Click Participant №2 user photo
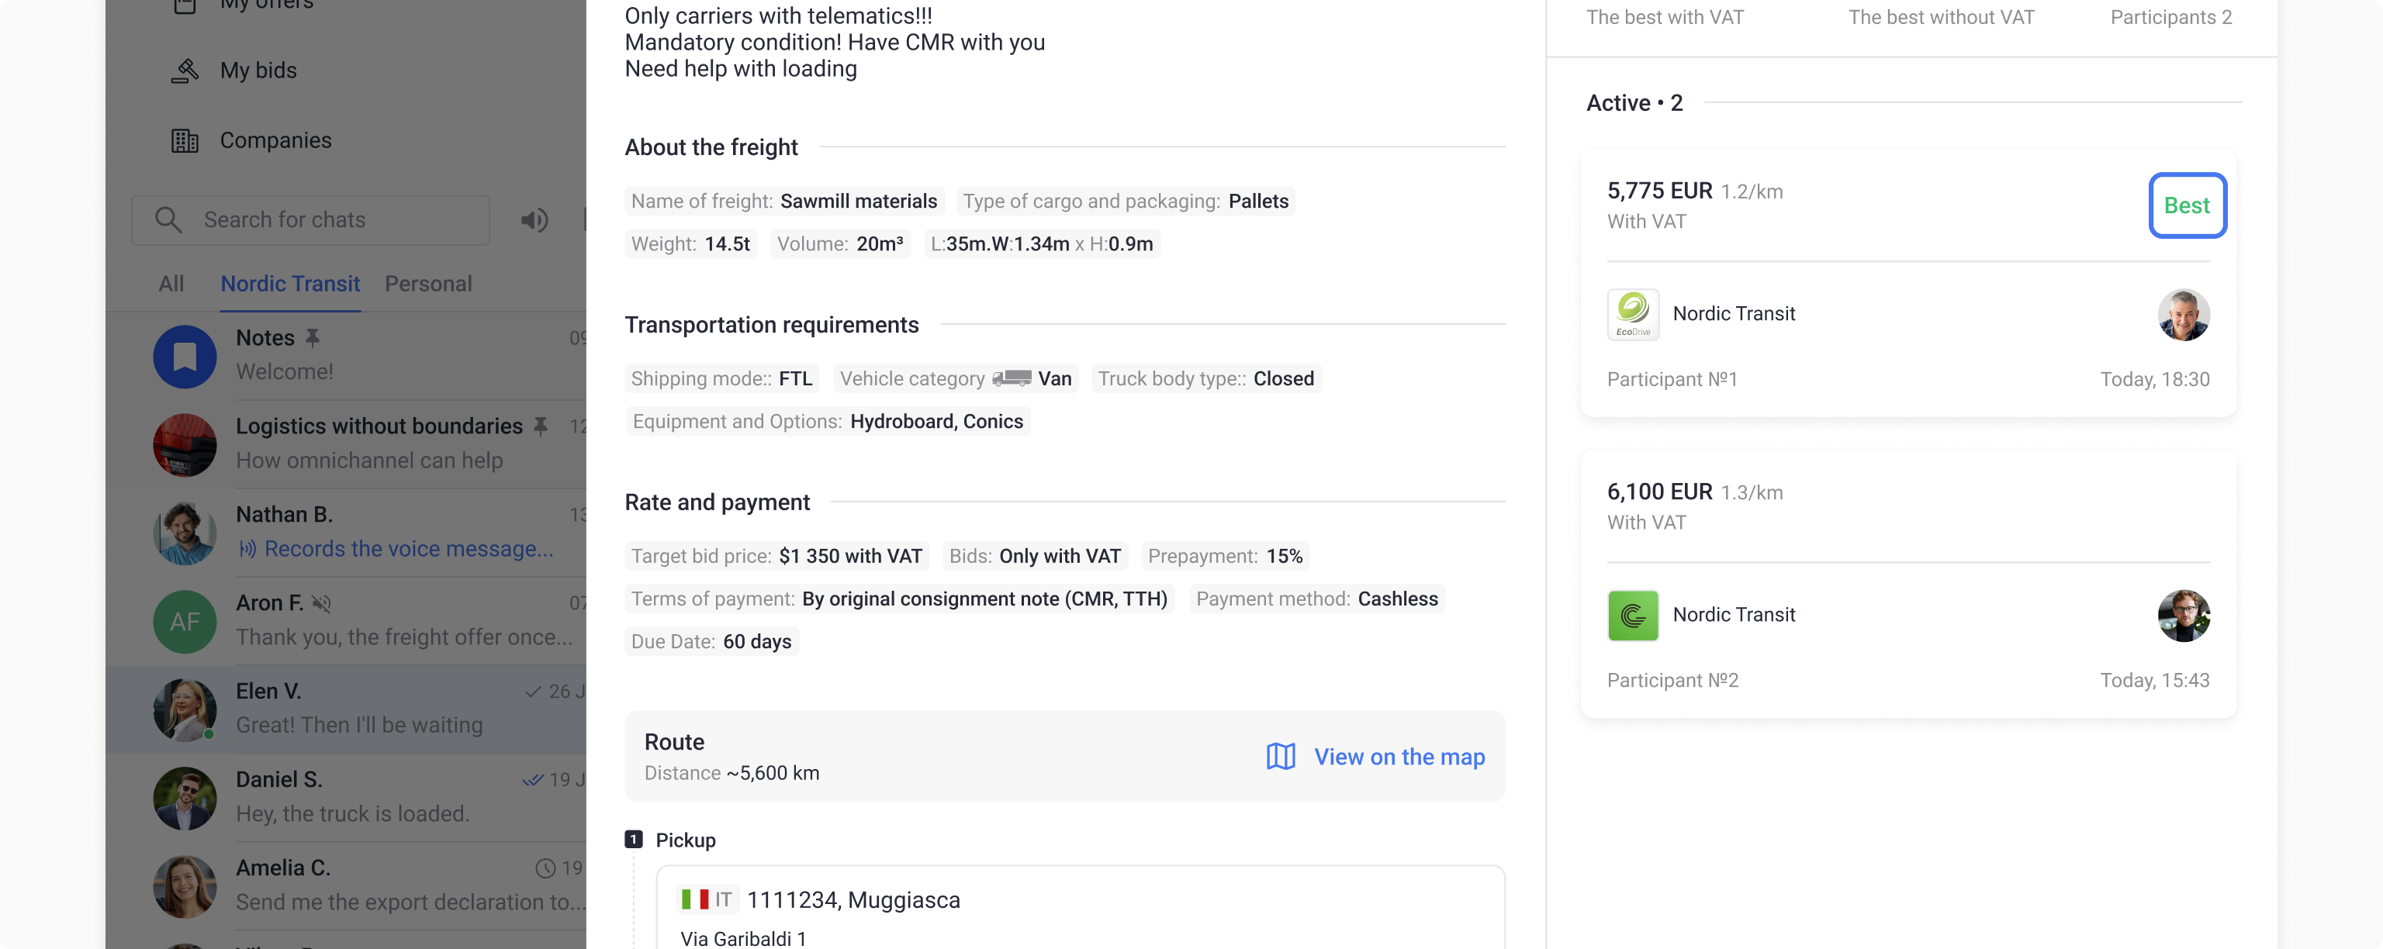This screenshot has width=2383, height=949. click(2183, 615)
